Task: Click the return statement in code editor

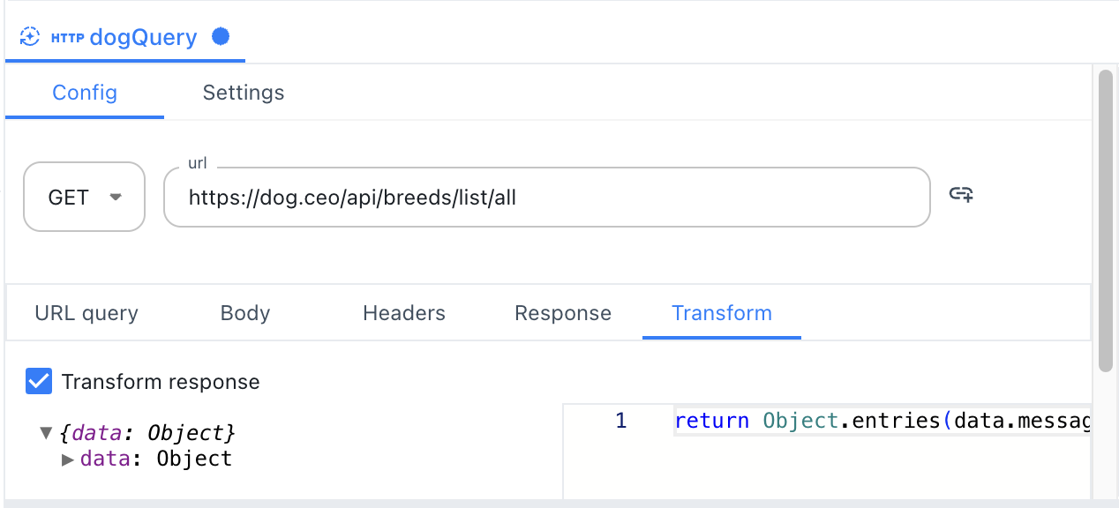Action: coord(711,422)
